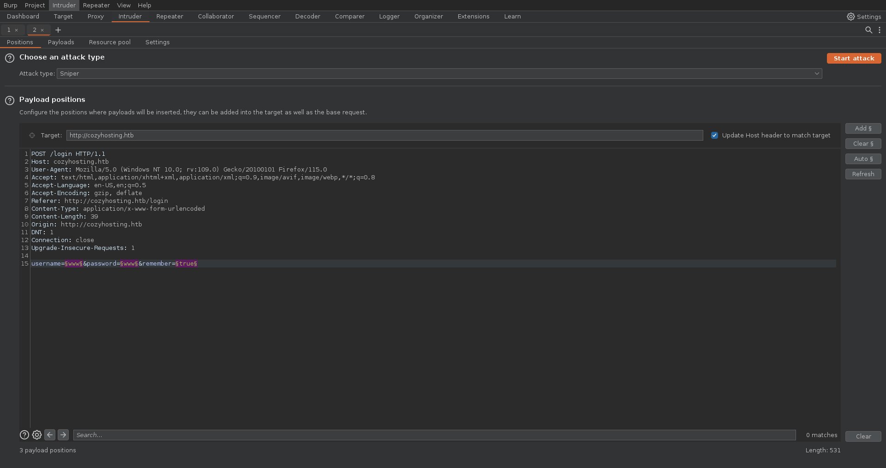This screenshot has height=468, width=886.
Task: Open the Help menu
Action: [144, 5]
